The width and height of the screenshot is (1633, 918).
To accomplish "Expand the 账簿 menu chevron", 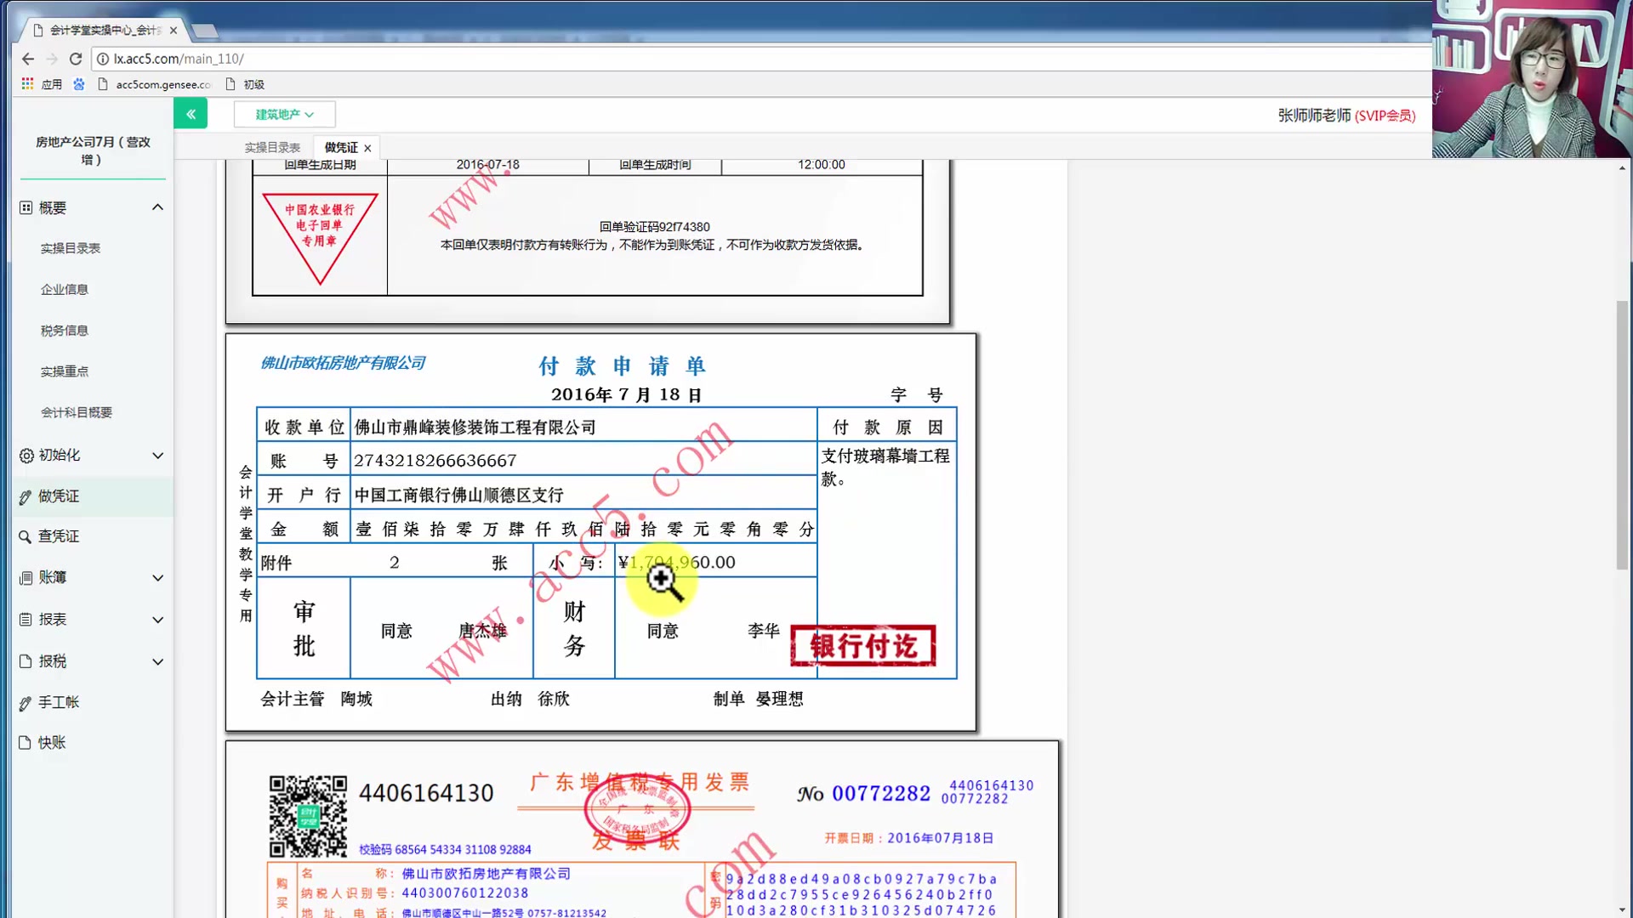I will pos(157,578).
